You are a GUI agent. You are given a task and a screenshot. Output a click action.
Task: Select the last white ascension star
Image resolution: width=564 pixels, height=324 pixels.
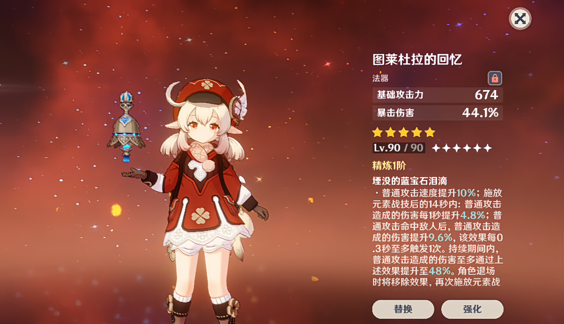(x=487, y=148)
